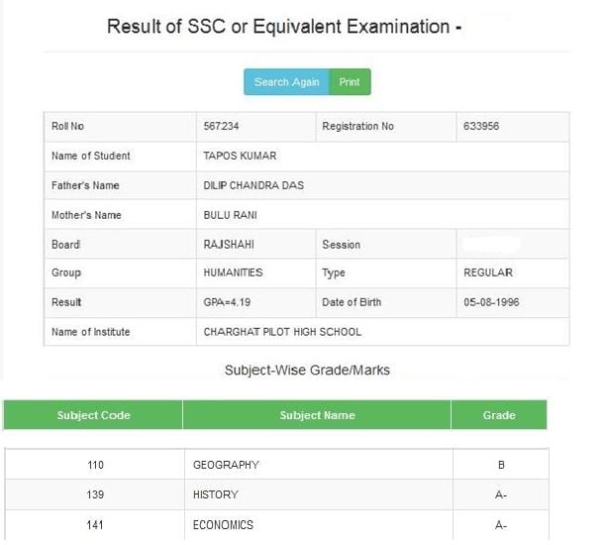Select roll number value 567234

click(221, 127)
